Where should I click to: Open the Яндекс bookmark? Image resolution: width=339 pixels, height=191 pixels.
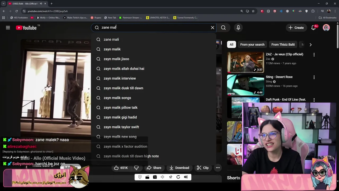[96, 18]
